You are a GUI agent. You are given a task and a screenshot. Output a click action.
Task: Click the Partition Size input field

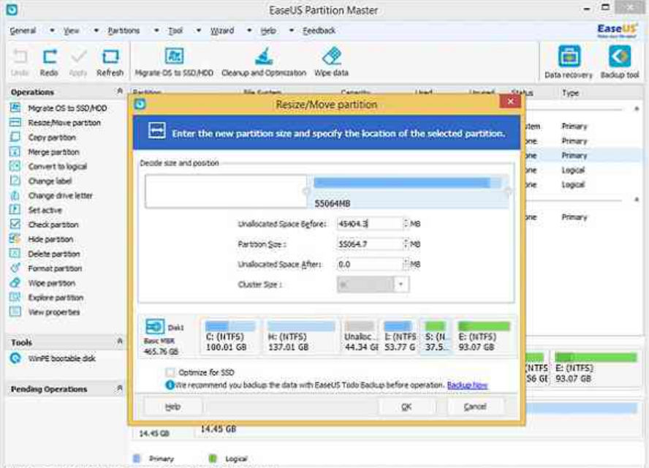[x=370, y=244]
